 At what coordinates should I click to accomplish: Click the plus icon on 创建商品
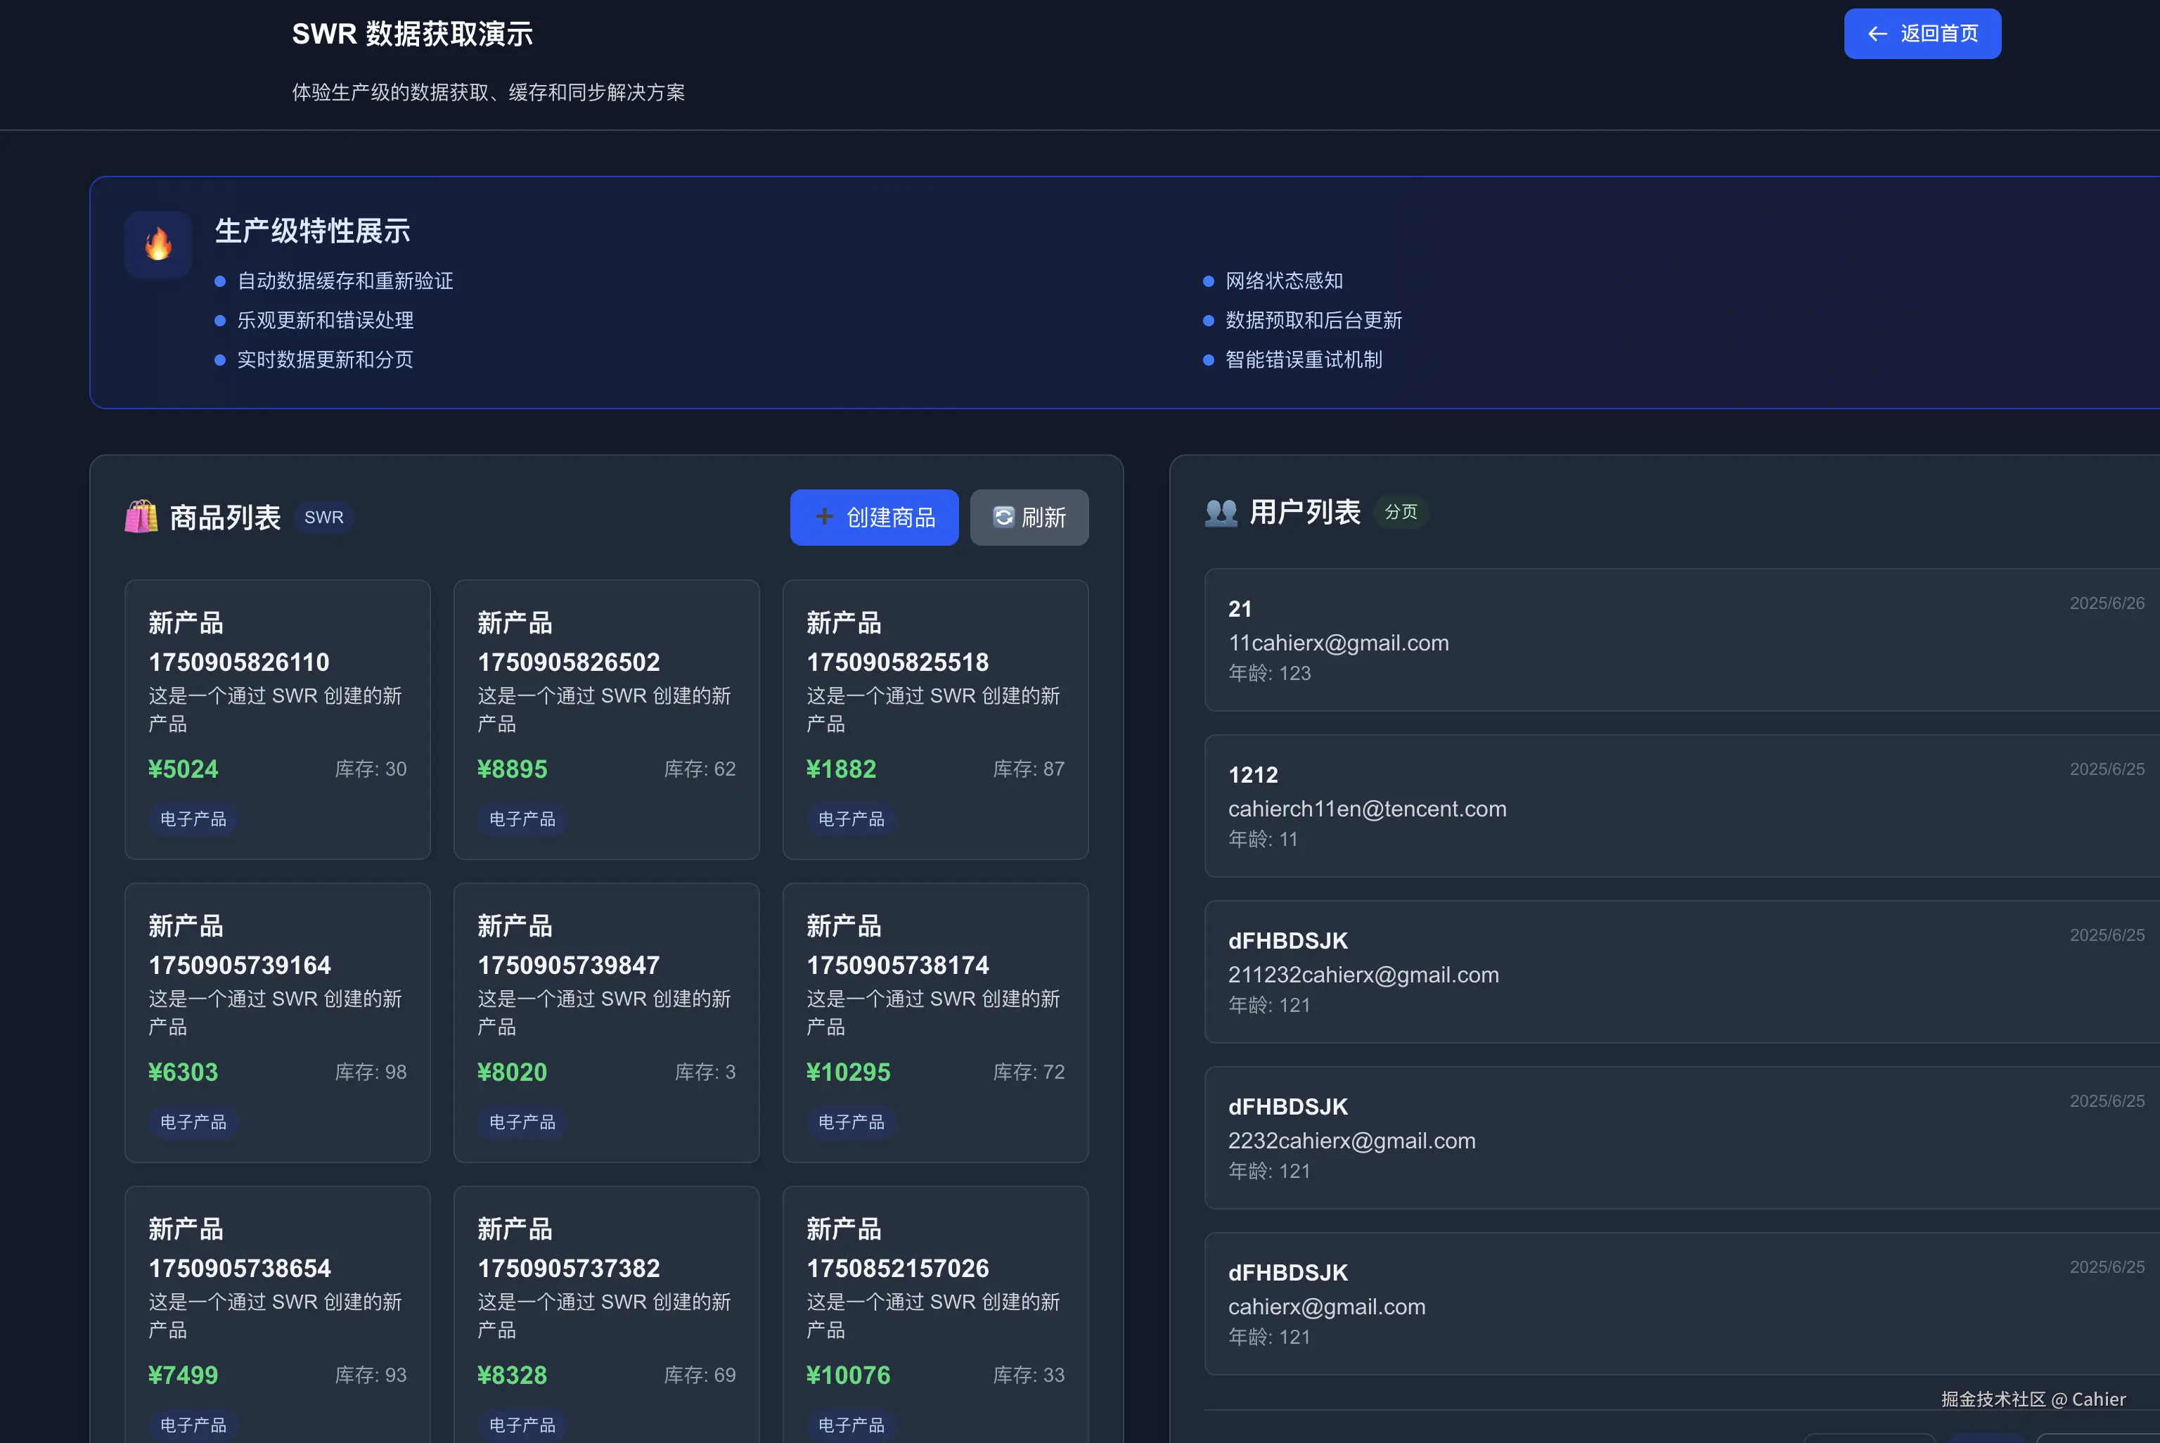[824, 516]
